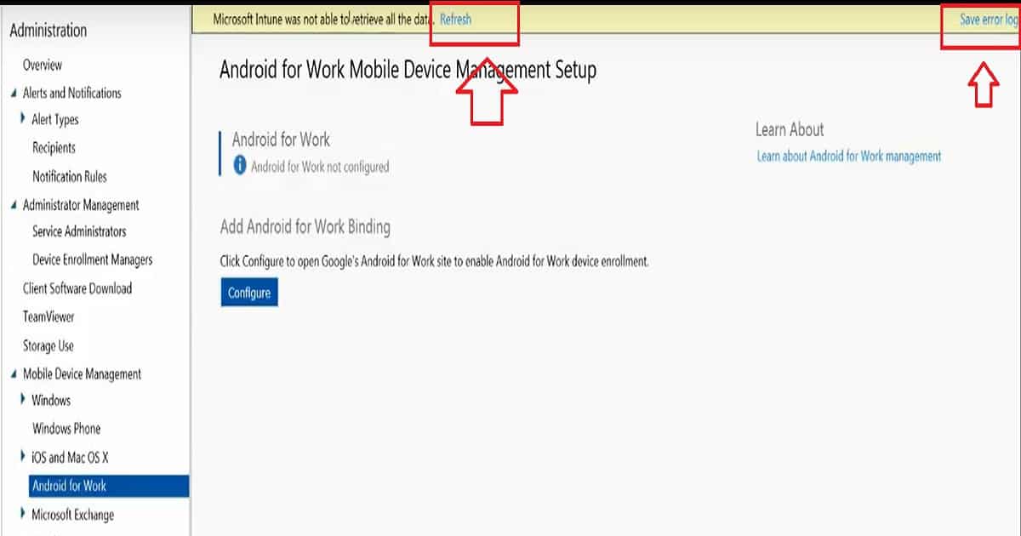The width and height of the screenshot is (1021, 536).
Task: Collapse the Administrator Management arrow
Action: [x=14, y=206]
